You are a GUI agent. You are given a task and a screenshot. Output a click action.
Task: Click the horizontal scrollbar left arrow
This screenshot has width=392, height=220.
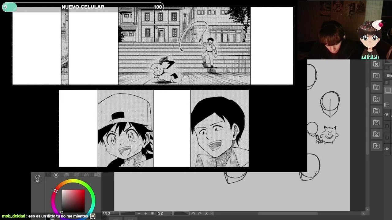coord(212,214)
